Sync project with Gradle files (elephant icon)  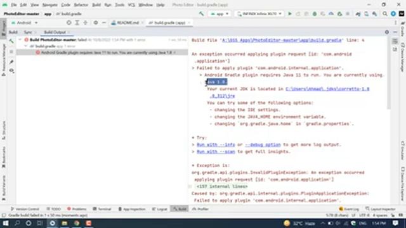point(358,14)
